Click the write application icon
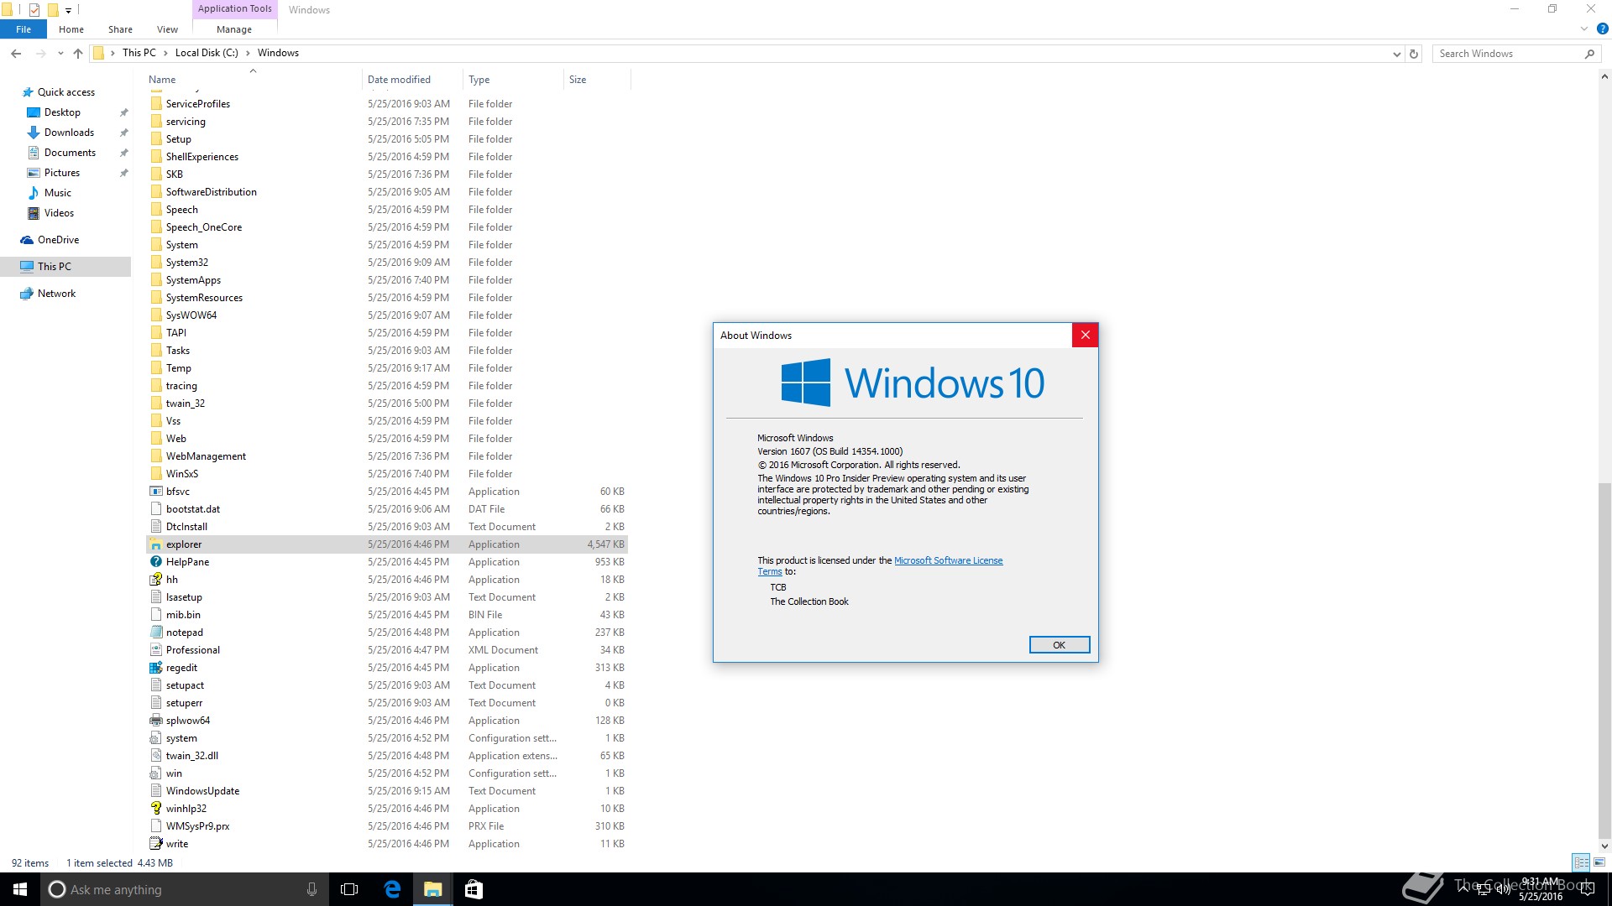The height and width of the screenshot is (906, 1612). (x=156, y=844)
